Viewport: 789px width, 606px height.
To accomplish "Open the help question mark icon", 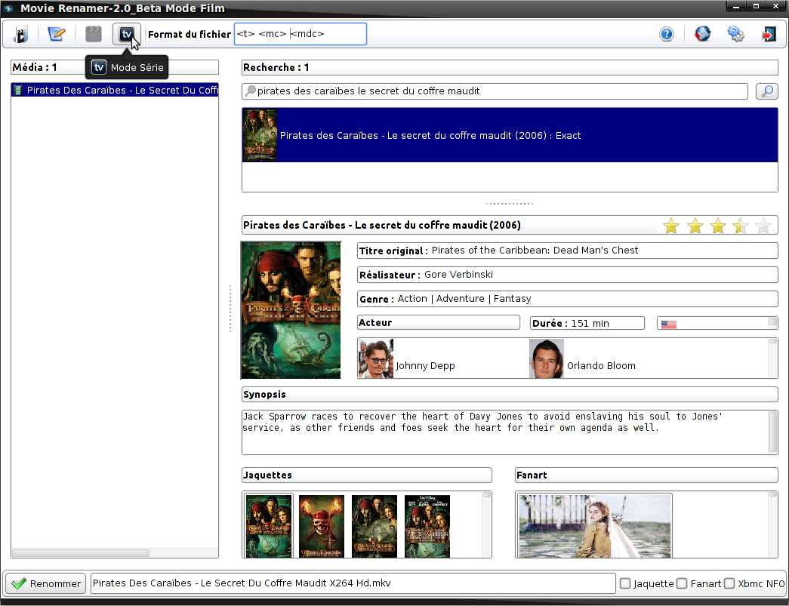I will (x=666, y=34).
